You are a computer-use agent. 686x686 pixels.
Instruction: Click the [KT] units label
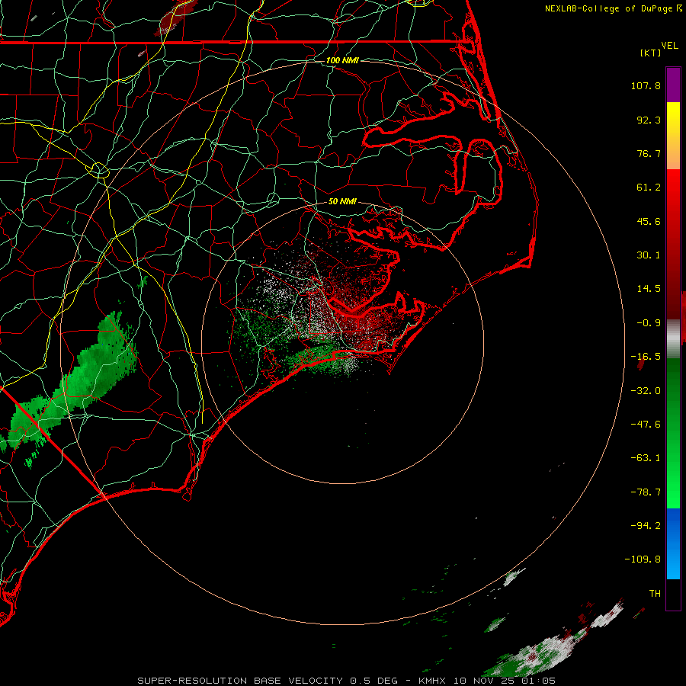[651, 53]
